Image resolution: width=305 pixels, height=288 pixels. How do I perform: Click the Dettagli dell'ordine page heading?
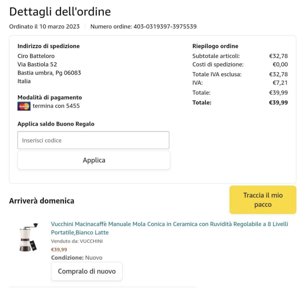click(x=60, y=12)
